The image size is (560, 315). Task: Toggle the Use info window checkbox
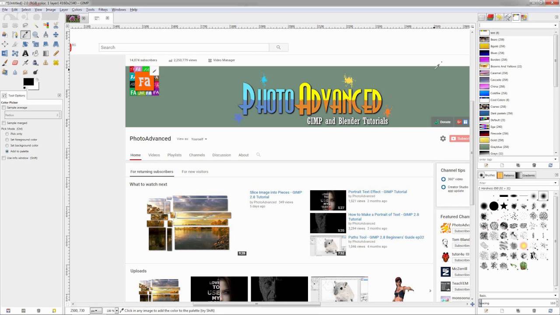coord(4,158)
